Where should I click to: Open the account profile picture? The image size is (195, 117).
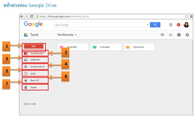tap(186, 25)
